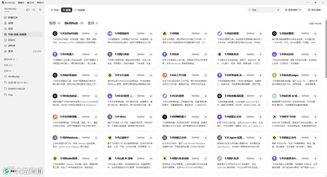The height and width of the screenshot is (177, 327).
Task: Click the 飞书图片发送技能 lightning icon
Action: pyautogui.click(x=165, y=158)
